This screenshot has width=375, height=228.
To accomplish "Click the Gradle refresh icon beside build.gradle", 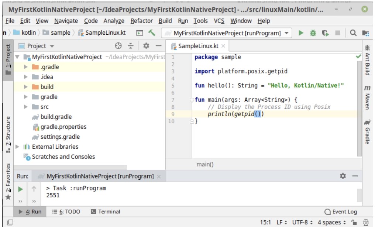I will 35,117.
